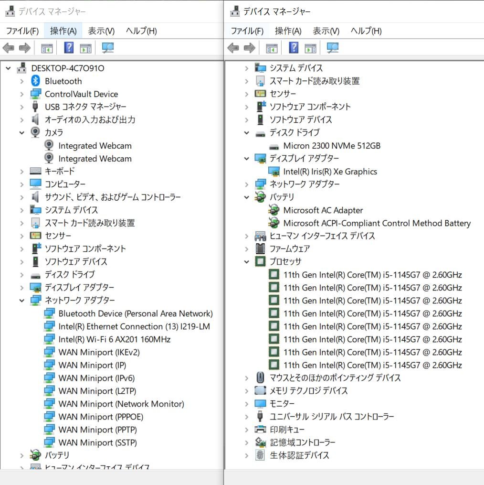
Task: Click the マウス pointing devices icon
Action: click(x=260, y=377)
